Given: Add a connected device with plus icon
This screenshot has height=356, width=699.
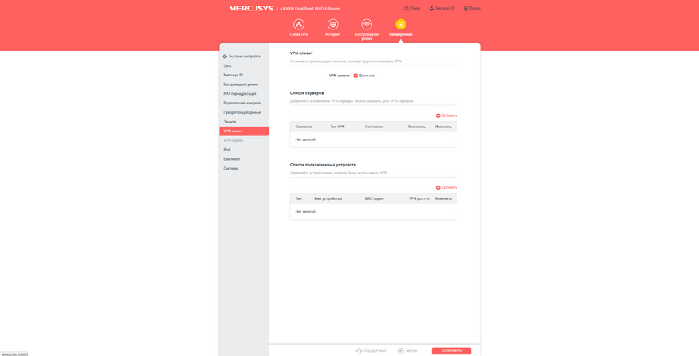Looking at the screenshot, I should coord(438,188).
